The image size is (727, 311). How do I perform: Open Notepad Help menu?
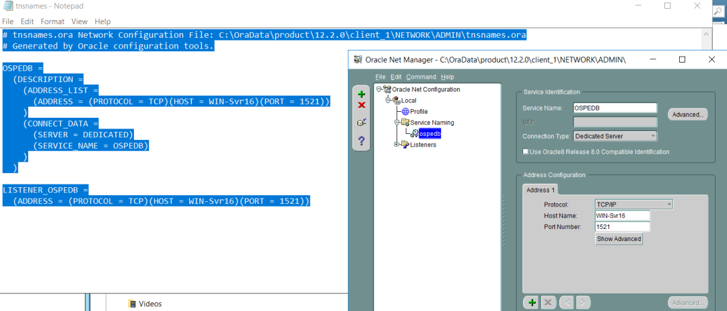click(102, 22)
